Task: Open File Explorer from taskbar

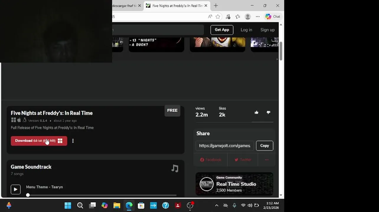Action: (x=117, y=205)
